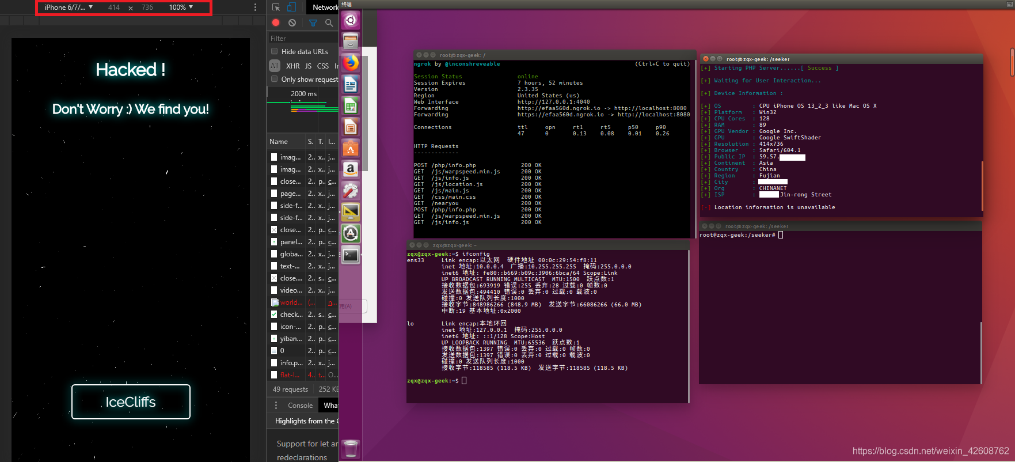Viewport: 1015px width, 462px height.
Task: Select icon-... request row
Action: click(303, 327)
